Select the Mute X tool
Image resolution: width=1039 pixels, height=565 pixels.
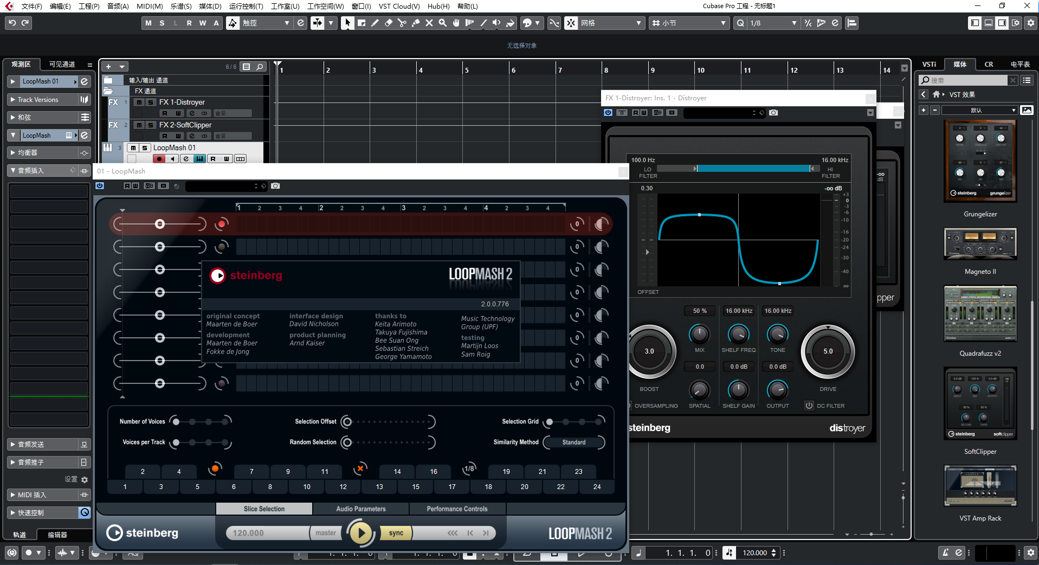[429, 23]
